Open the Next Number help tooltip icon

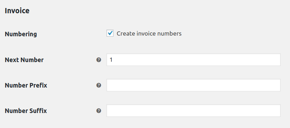99,60
